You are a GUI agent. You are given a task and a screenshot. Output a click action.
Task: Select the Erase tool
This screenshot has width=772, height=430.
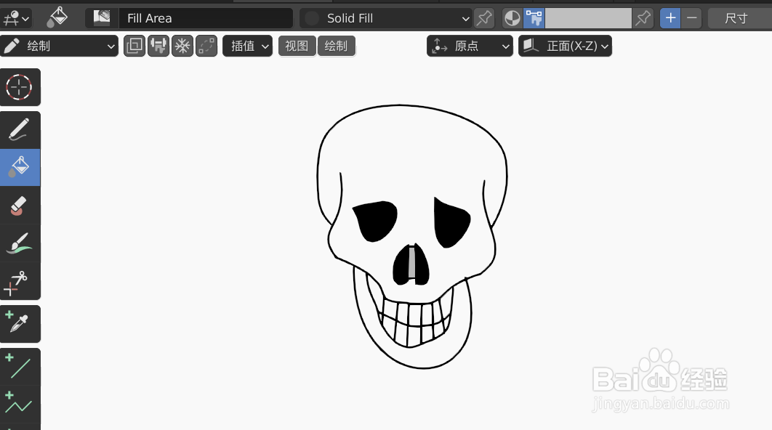[20, 205]
